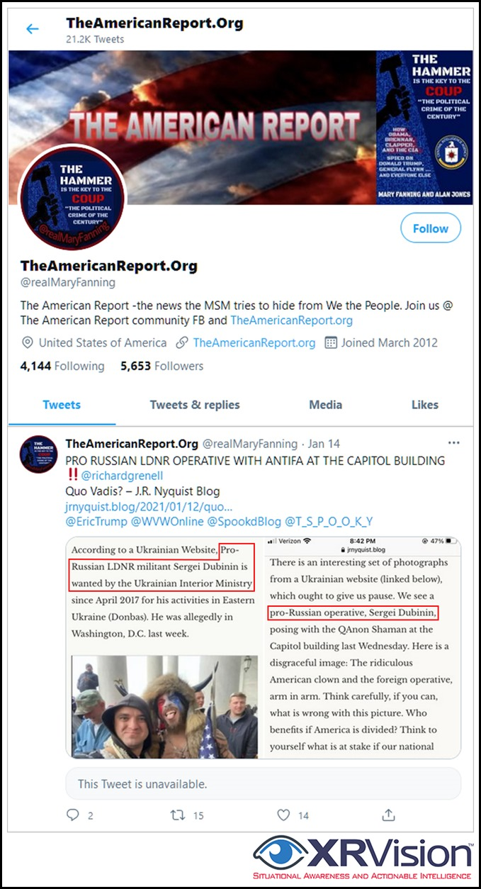Click the back arrow icon
The width and height of the screenshot is (481, 889).
click(33, 29)
